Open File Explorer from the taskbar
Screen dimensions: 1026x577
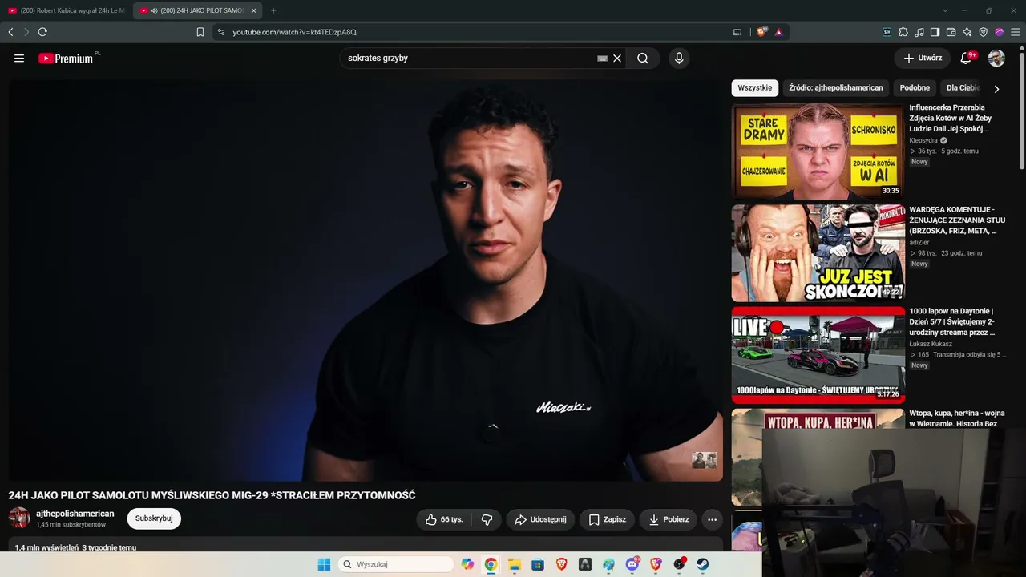click(515, 564)
